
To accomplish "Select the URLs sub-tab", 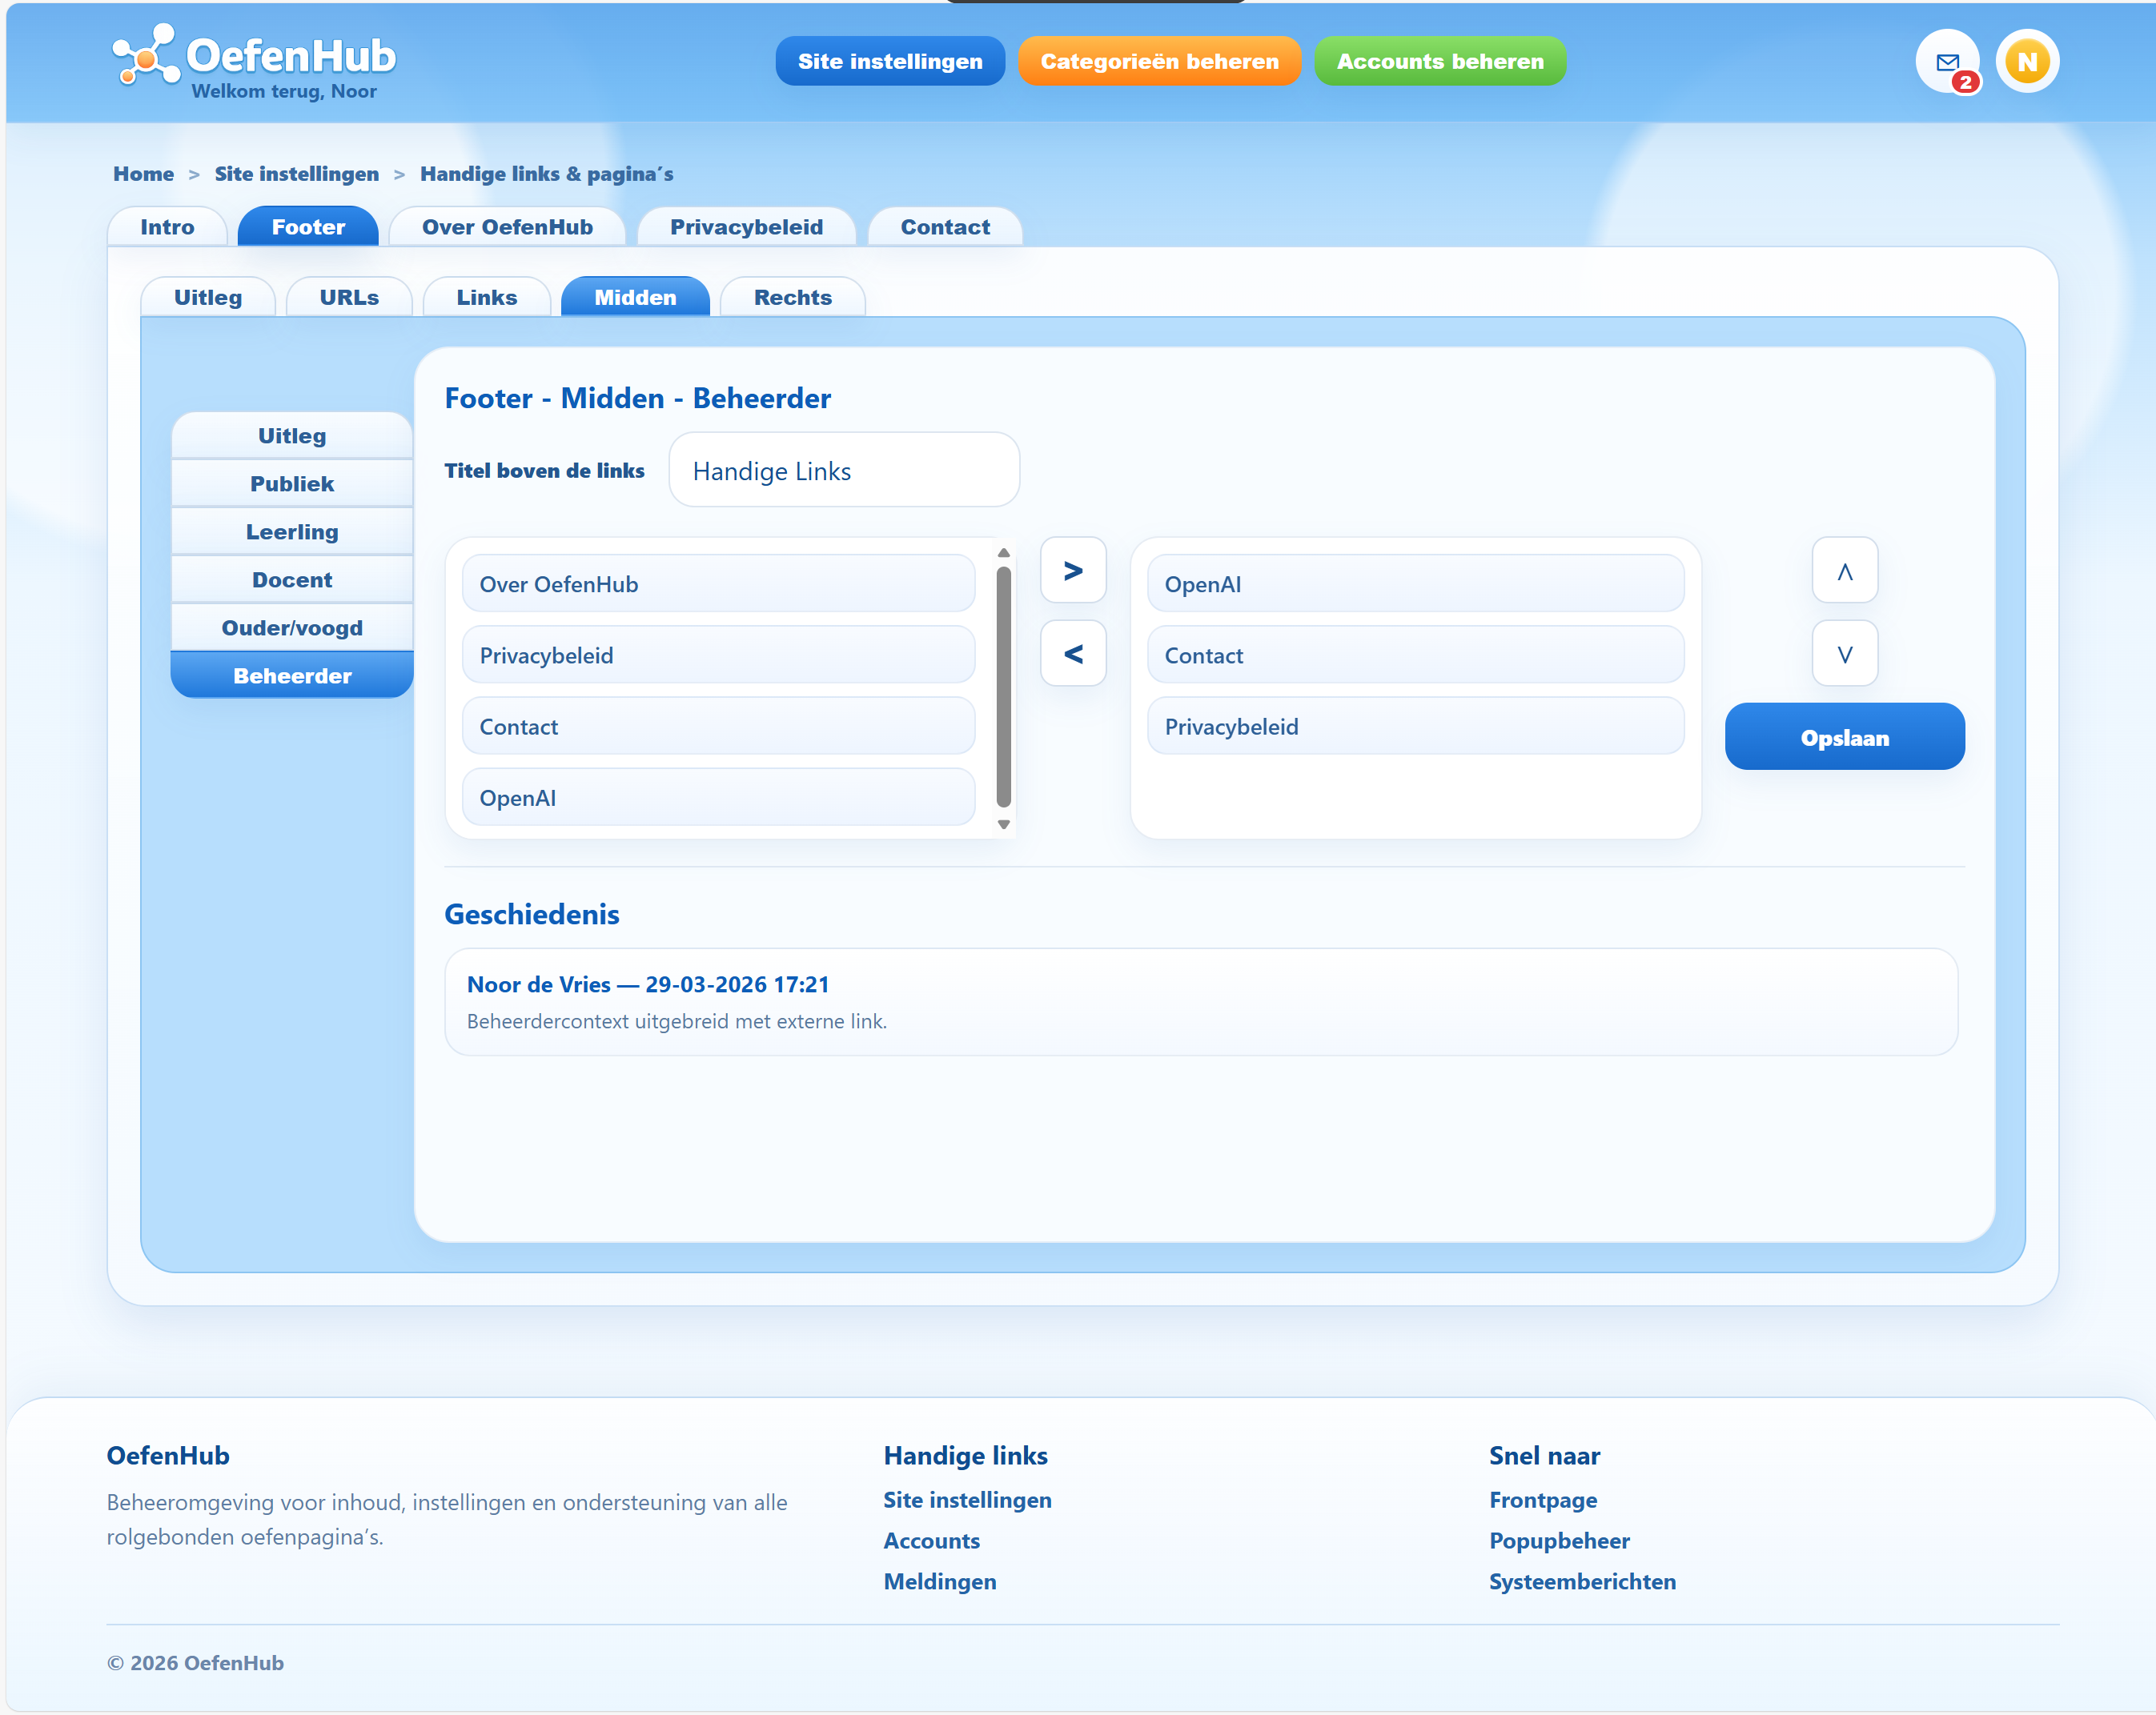I will [349, 297].
